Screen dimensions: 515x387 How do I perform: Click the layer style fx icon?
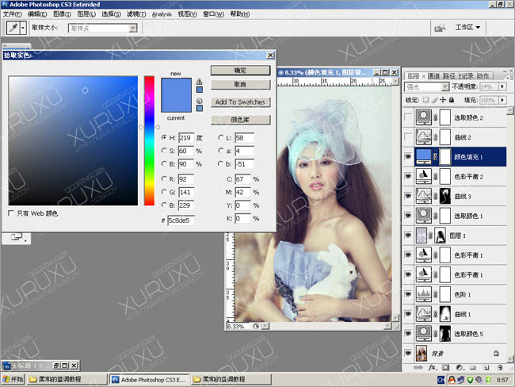433,368
